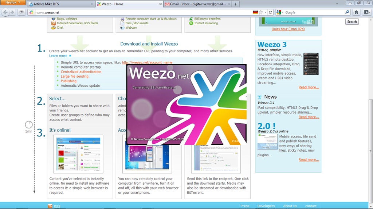This screenshot has width=373, height=209.
Task: Click the 5mn clock icon
Action: pyautogui.click(x=29, y=124)
